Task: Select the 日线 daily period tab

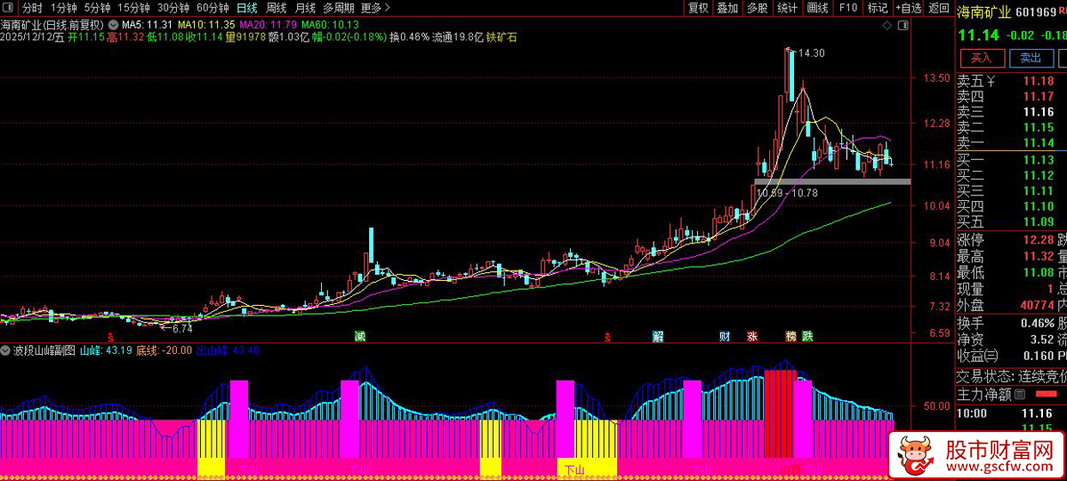Action: 247,8
